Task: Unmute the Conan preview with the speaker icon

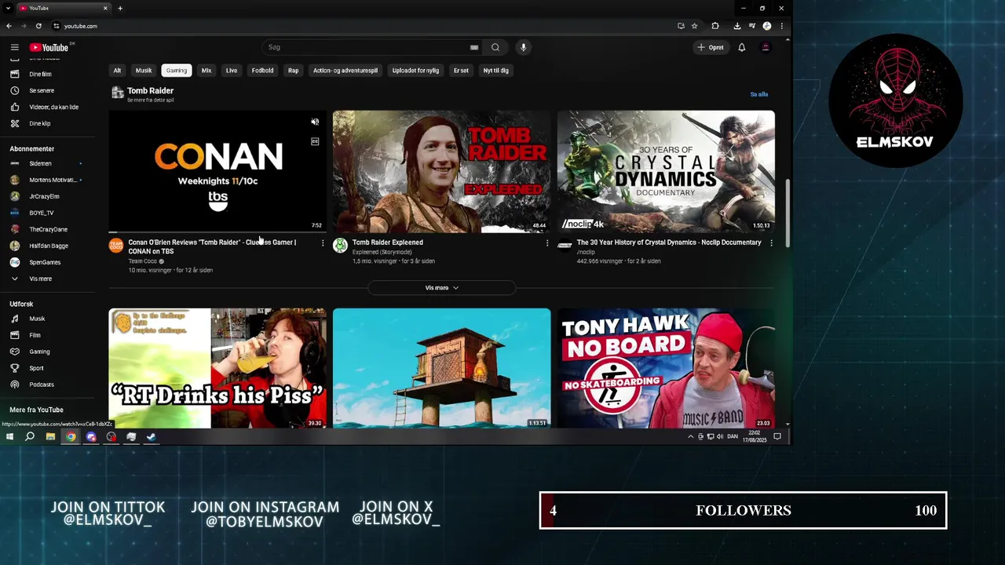Action: [x=315, y=122]
